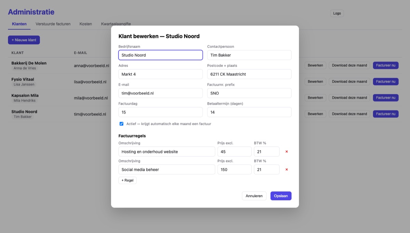This screenshot has height=233, width=410.
Task: Select the Factuurdag input showing 15
Action: [x=161, y=112]
